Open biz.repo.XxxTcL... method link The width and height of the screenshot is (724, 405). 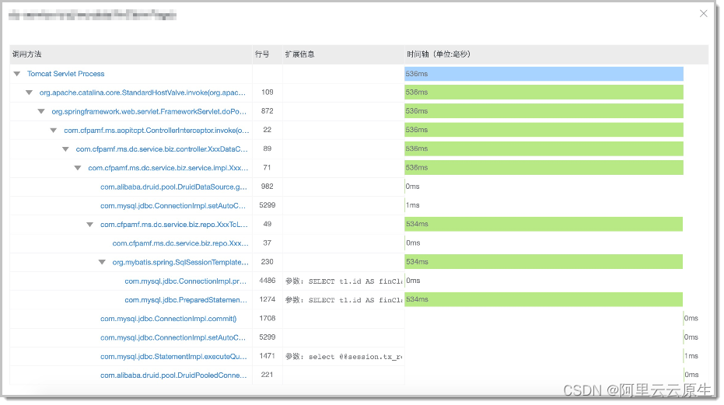click(174, 225)
